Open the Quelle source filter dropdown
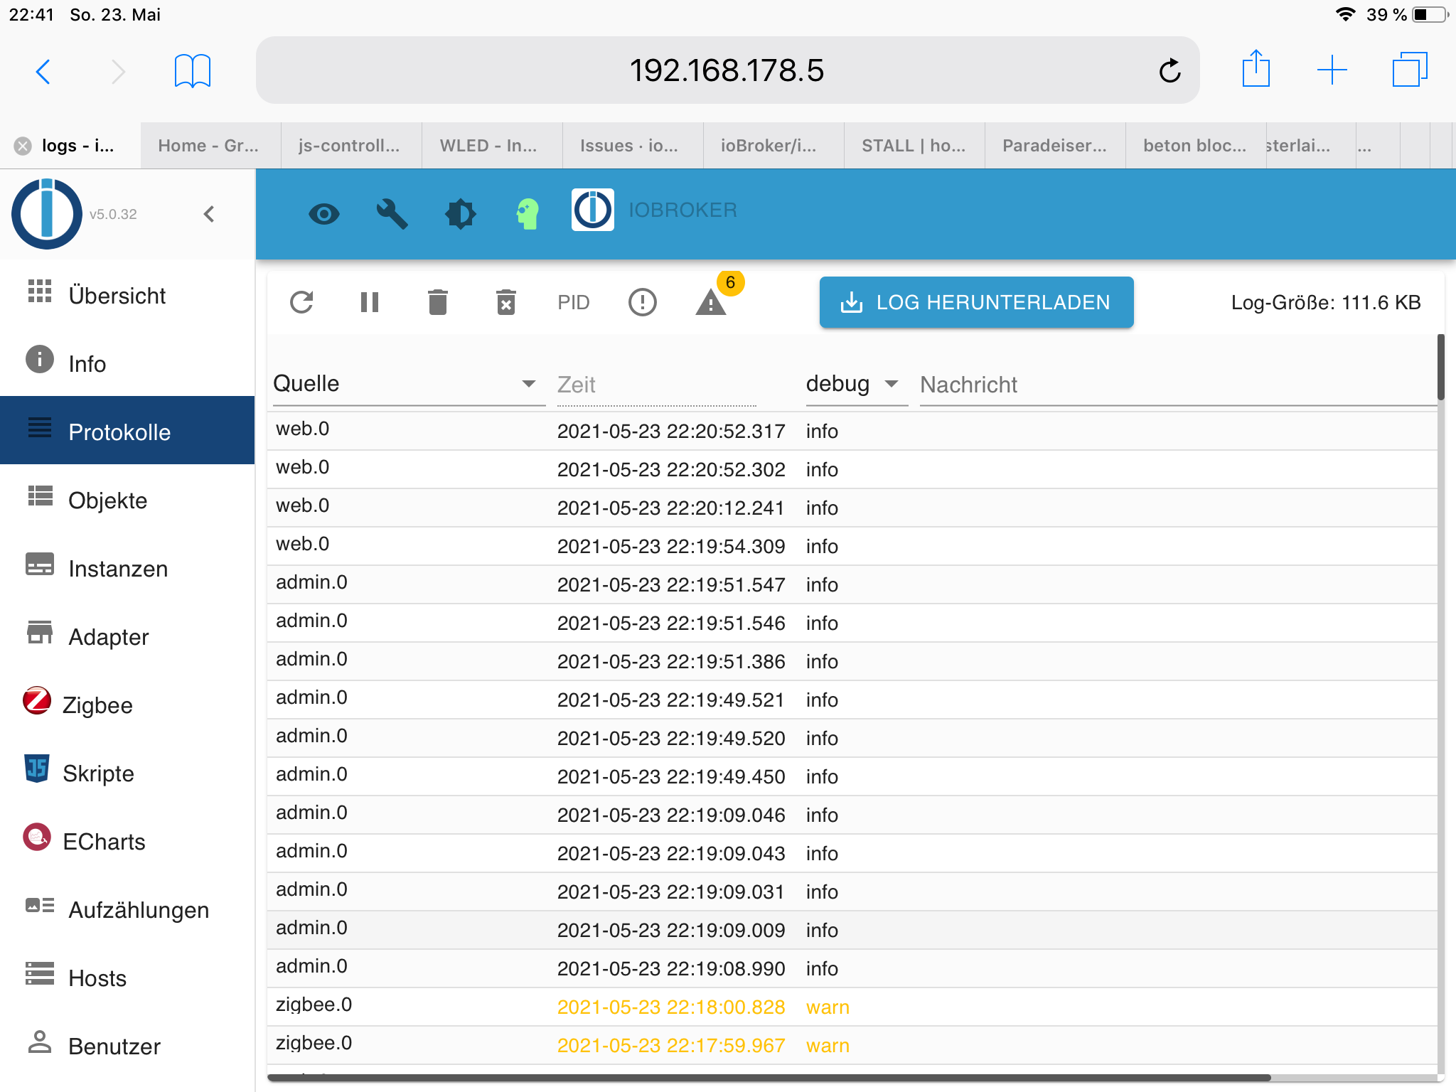 pos(528,383)
